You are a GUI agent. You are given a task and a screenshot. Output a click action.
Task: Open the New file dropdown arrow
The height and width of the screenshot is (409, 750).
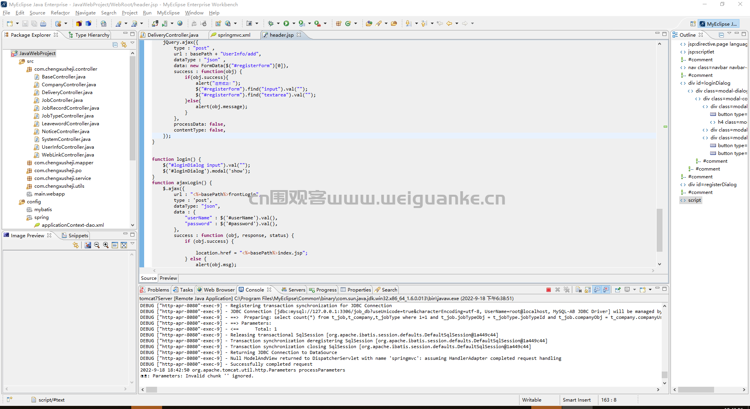click(x=17, y=23)
